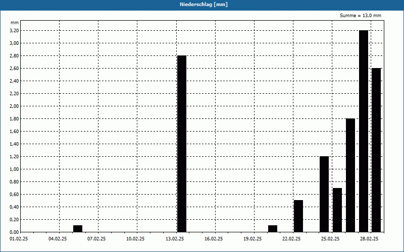
Task: Click the 1,20 y-axis value
Action: click(14, 157)
